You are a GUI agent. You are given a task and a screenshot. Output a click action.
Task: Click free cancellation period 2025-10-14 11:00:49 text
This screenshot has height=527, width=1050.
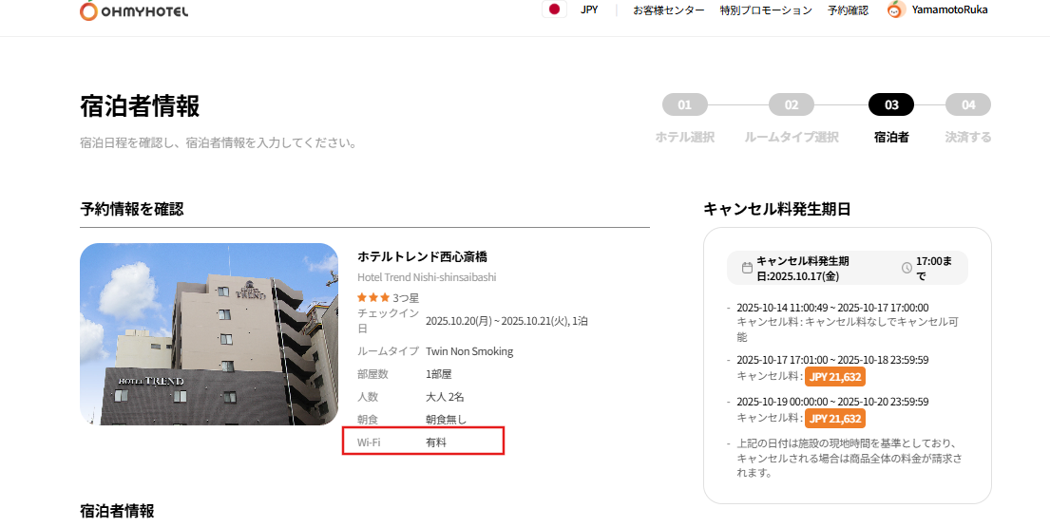click(832, 308)
